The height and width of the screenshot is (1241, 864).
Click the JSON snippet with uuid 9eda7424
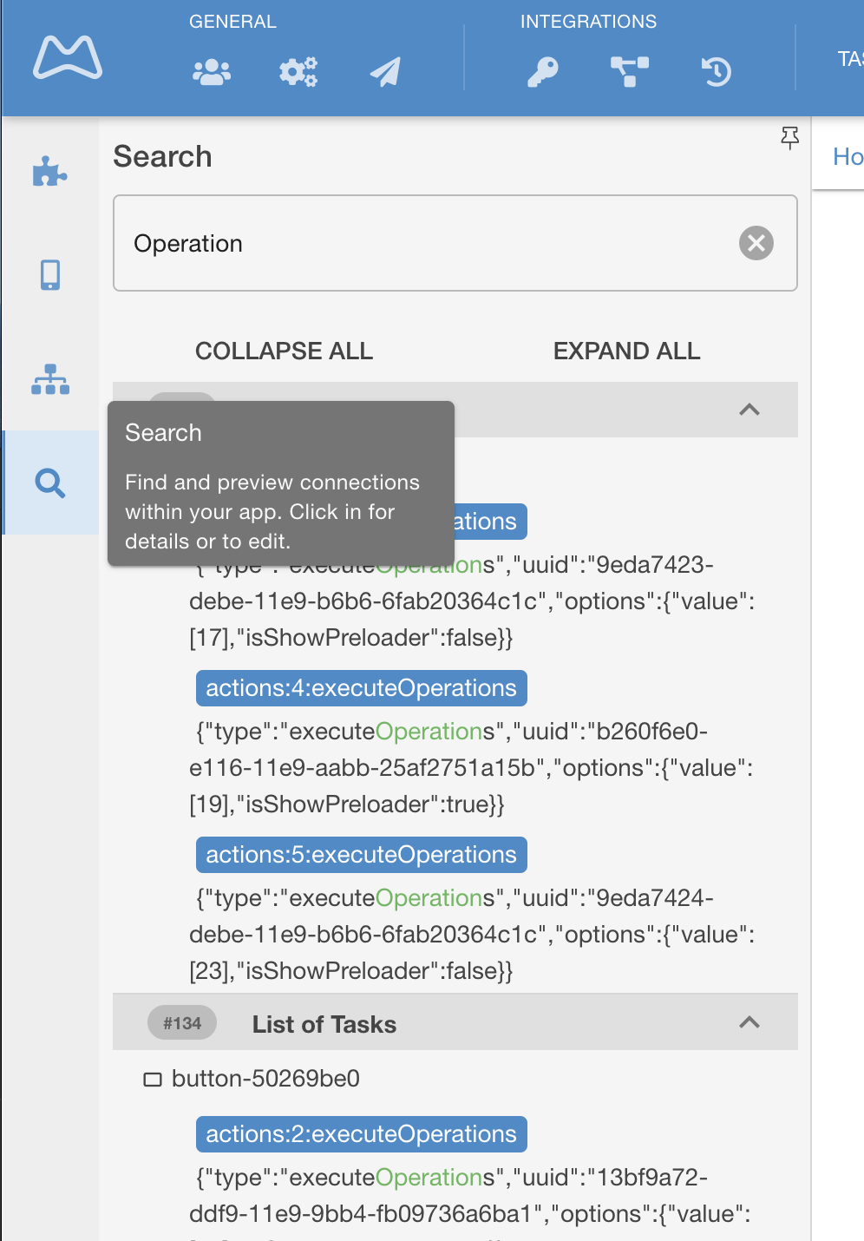point(472,935)
